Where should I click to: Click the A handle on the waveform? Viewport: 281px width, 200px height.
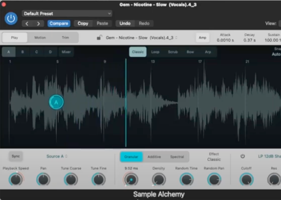(x=56, y=102)
